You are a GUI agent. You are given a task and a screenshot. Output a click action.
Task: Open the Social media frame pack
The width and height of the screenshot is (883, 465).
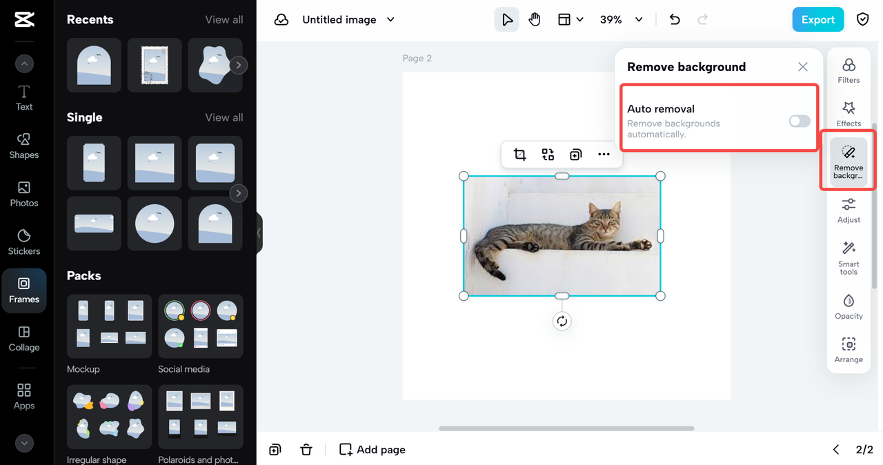click(201, 326)
